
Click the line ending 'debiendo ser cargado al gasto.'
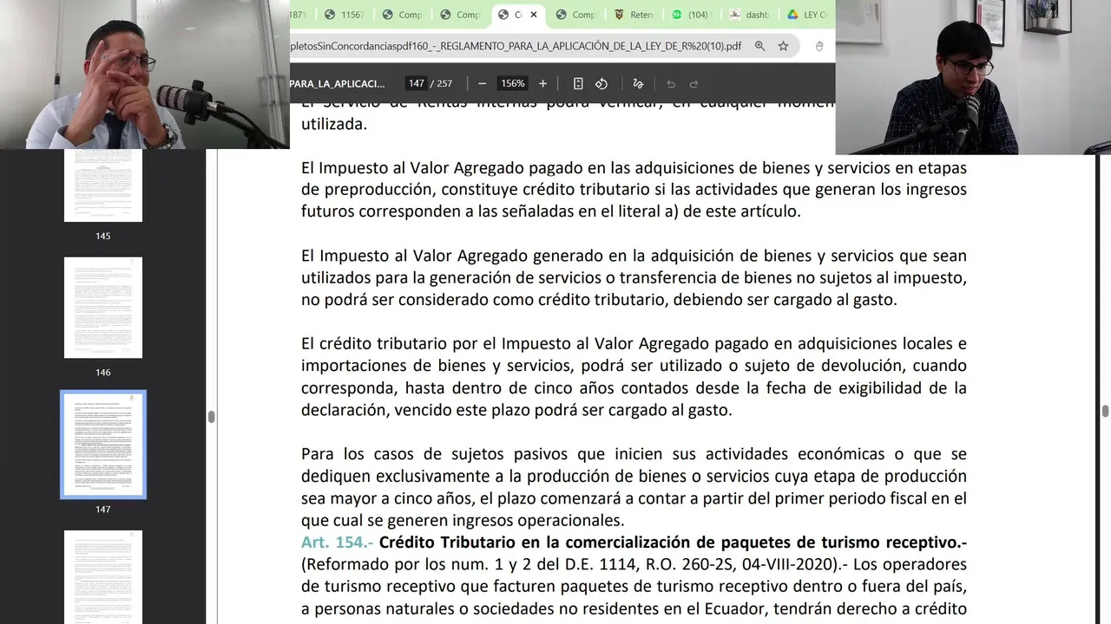pos(599,301)
